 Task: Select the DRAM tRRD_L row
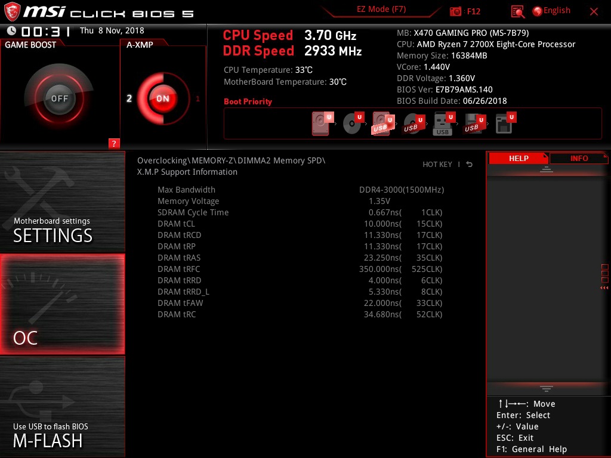point(301,292)
